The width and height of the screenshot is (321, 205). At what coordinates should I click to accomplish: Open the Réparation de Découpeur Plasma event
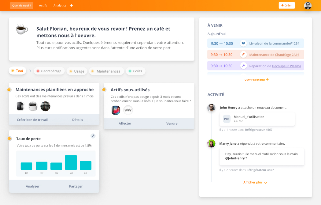256,66
